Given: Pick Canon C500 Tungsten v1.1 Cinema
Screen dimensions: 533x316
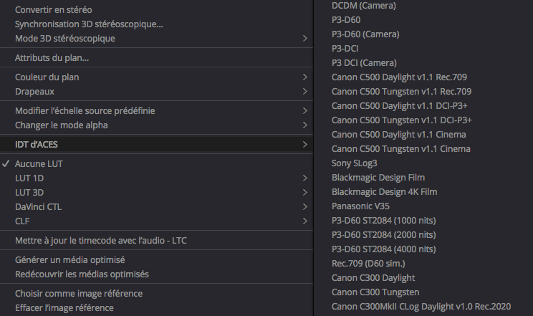Looking at the screenshot, I should [x=401, y=148].
